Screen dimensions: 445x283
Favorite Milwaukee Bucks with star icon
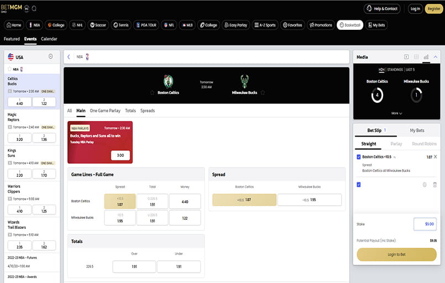[263, 92]
